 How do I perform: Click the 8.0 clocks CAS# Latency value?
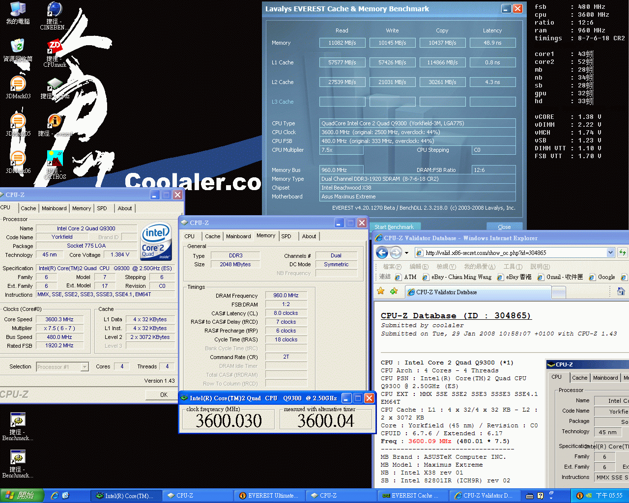(x=286, y=313)
